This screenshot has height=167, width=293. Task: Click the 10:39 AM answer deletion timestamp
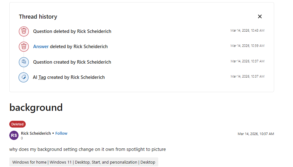[x=247, y=46]
